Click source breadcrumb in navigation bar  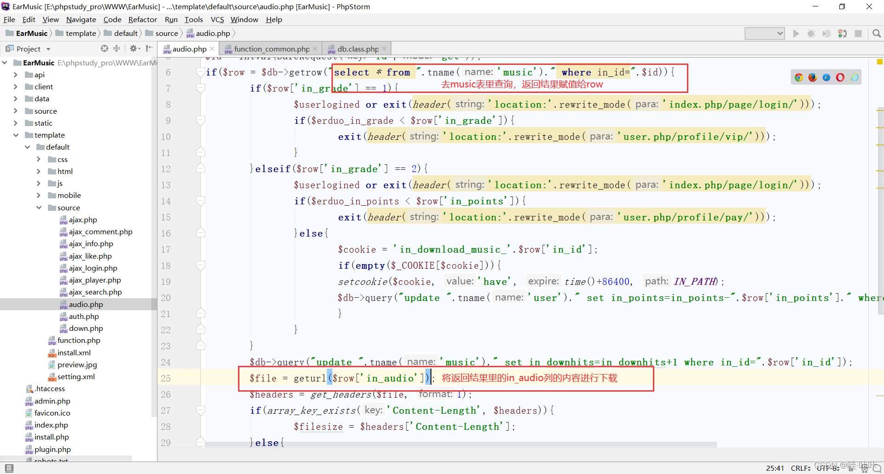click(162, 33)
